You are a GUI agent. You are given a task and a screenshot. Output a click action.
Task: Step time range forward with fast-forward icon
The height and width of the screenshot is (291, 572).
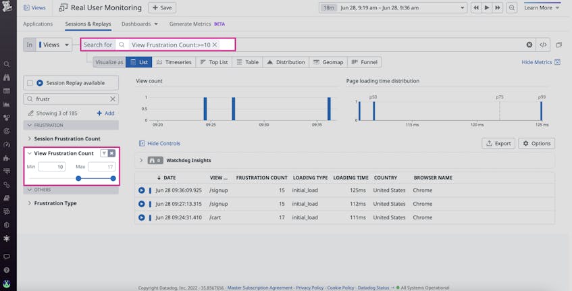coord(498,7)
